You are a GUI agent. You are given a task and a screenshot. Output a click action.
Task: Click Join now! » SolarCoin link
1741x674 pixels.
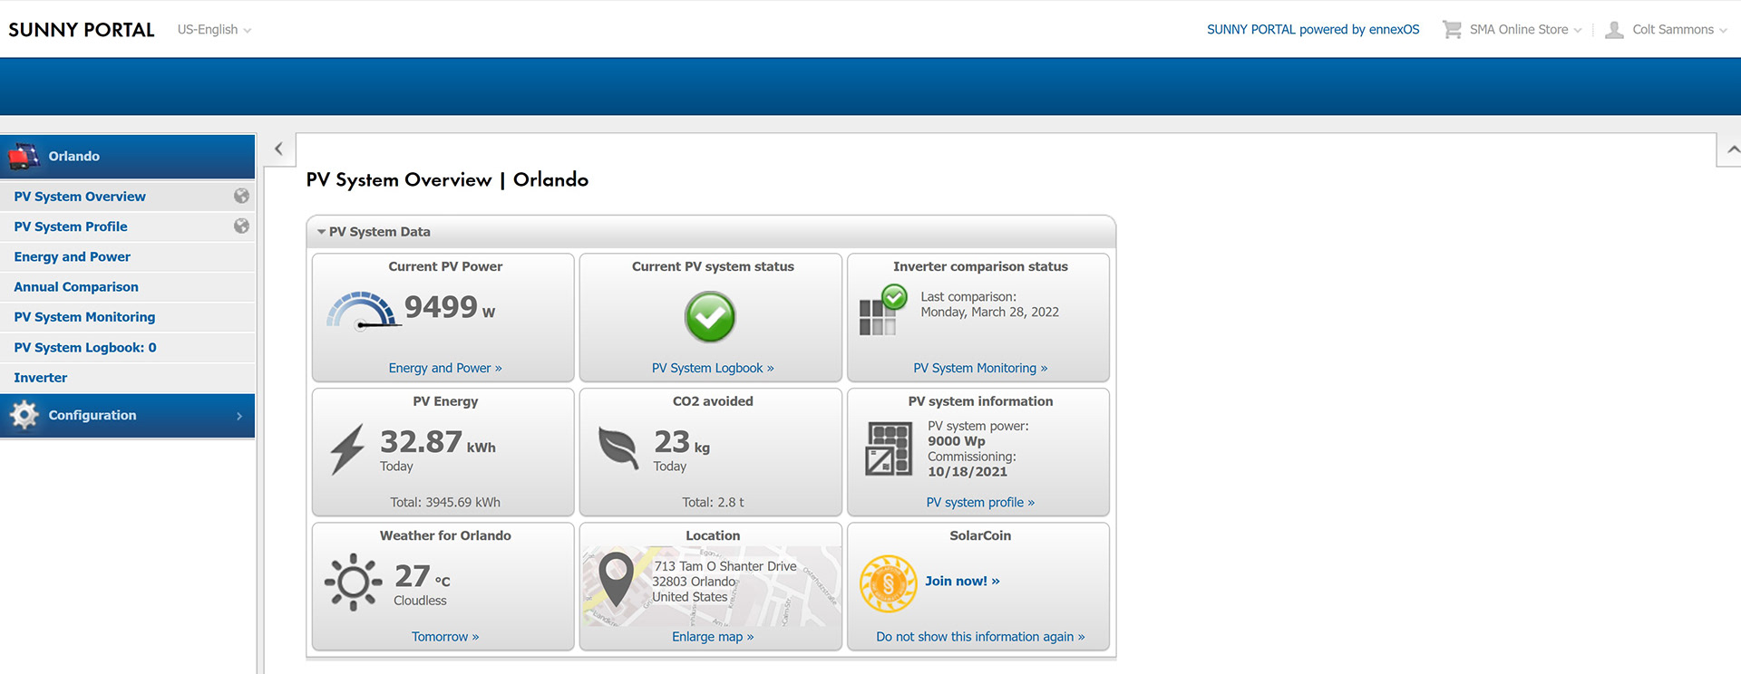point(962,581)
